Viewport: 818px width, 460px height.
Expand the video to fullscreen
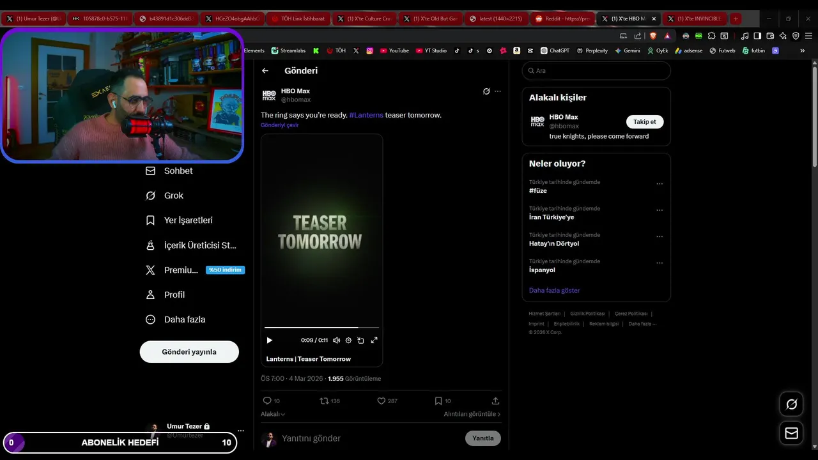tap(374, 341)
